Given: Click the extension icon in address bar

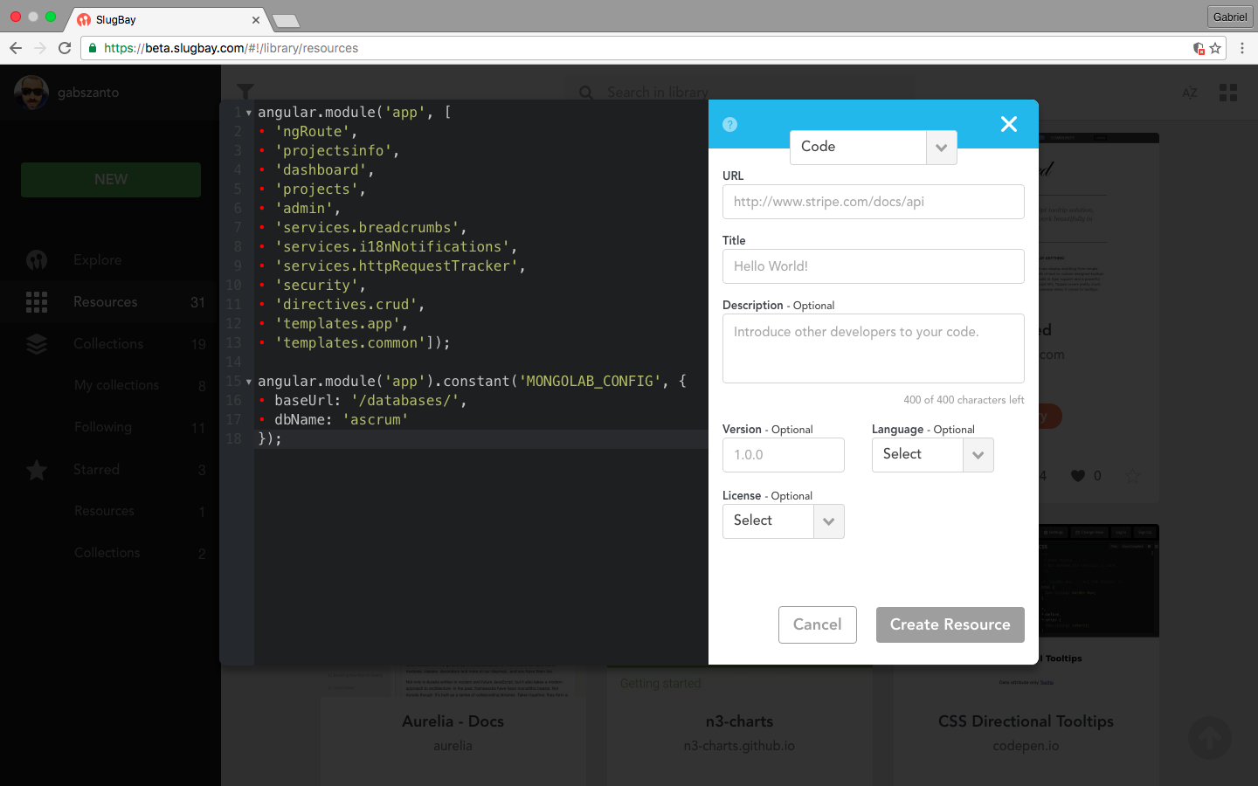Looking at the screenshot, I should pyautogui.click(x=1199, y=48).
